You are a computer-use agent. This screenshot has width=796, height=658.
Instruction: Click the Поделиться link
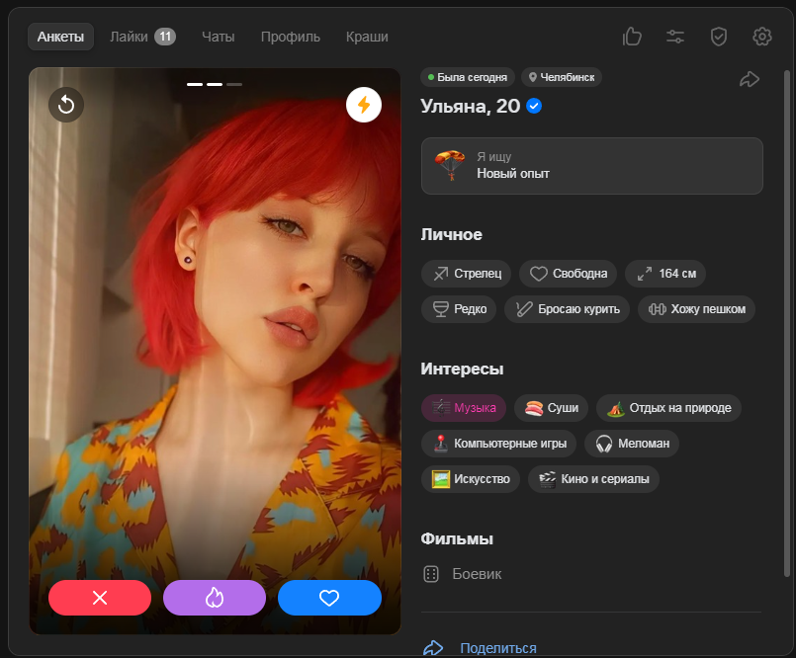[x=498, y=648]
